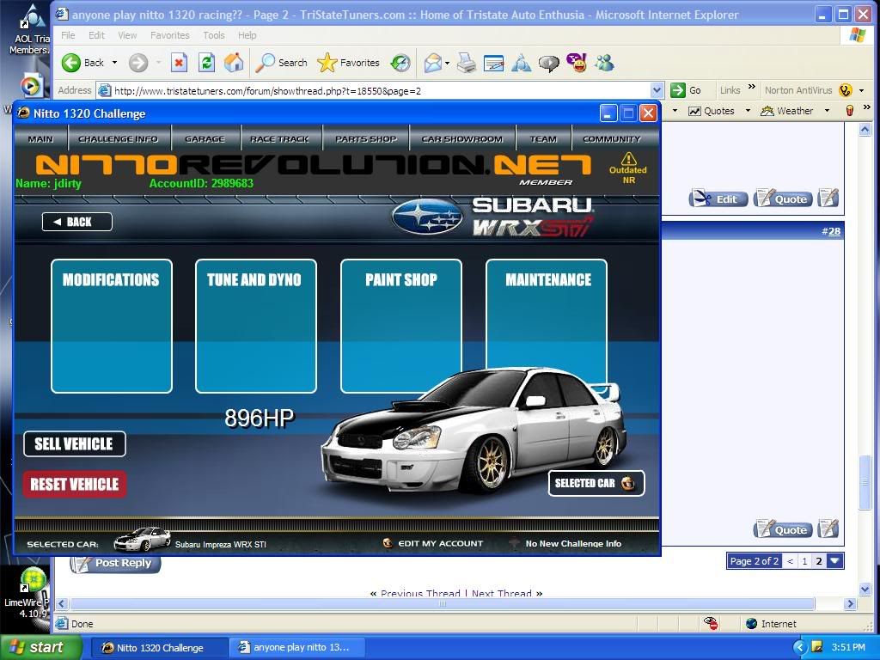Click the AOL messenger triangle icon
880x660 pixels.
click(x=522, y=63)
